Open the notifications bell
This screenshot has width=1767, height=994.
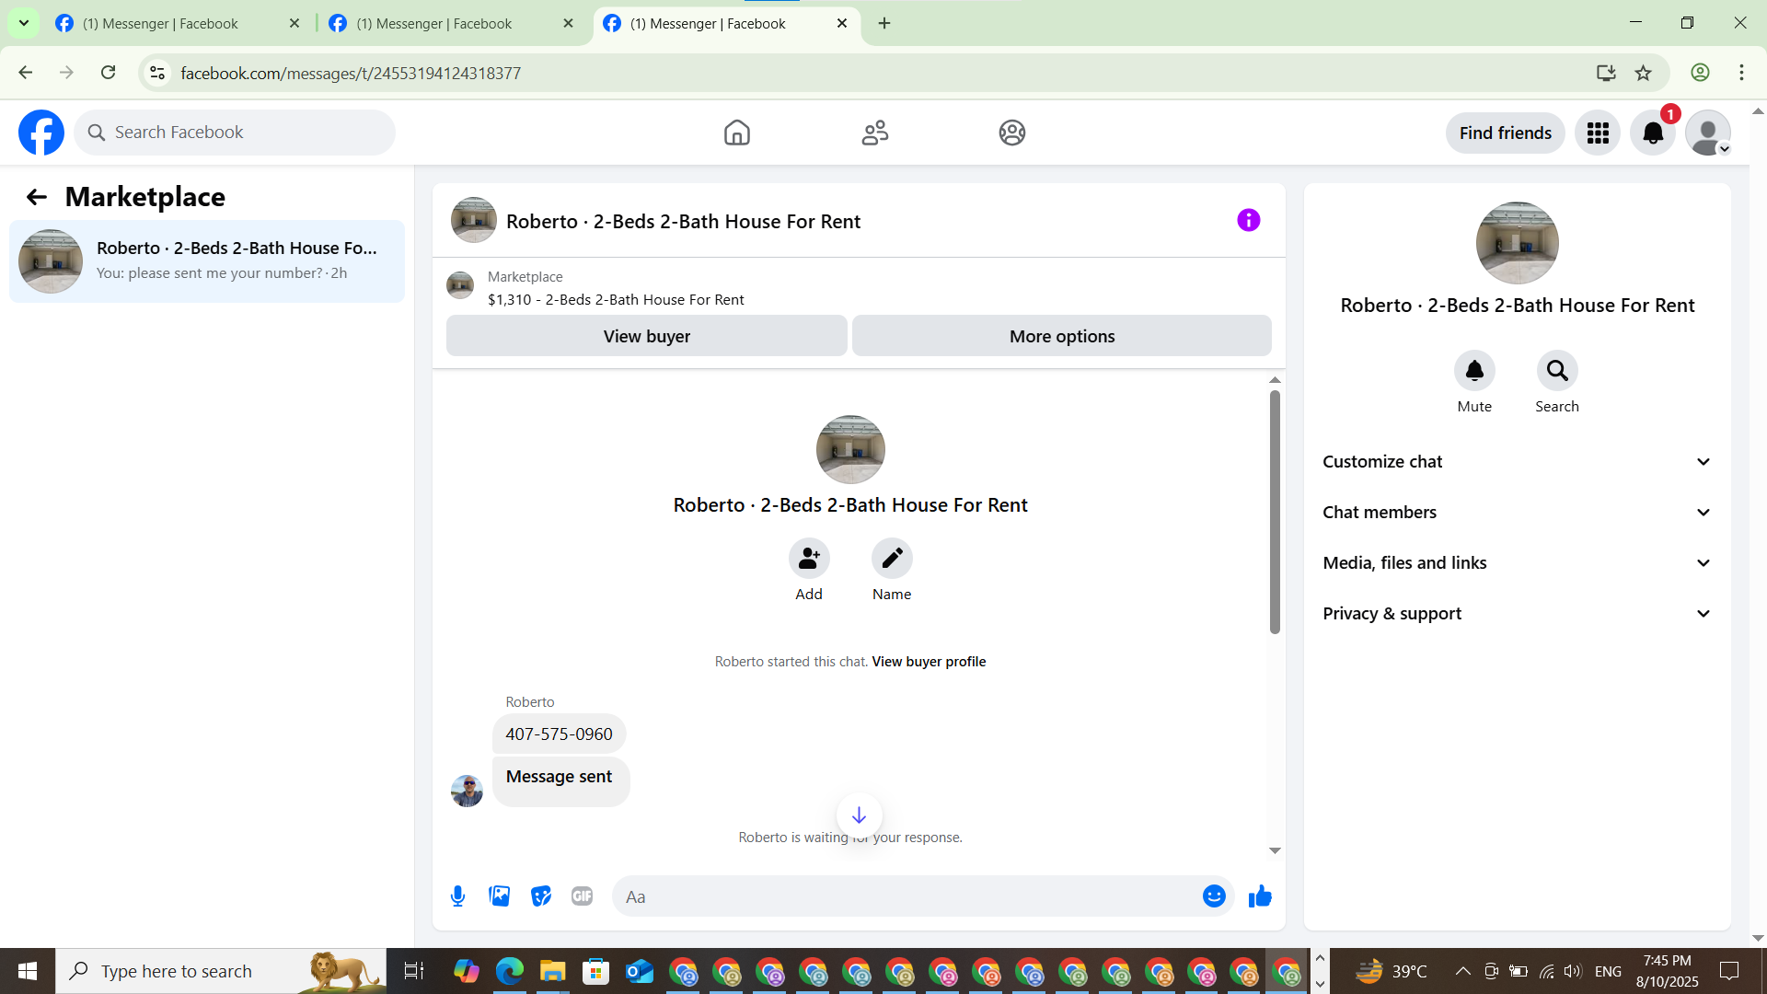1652,133
